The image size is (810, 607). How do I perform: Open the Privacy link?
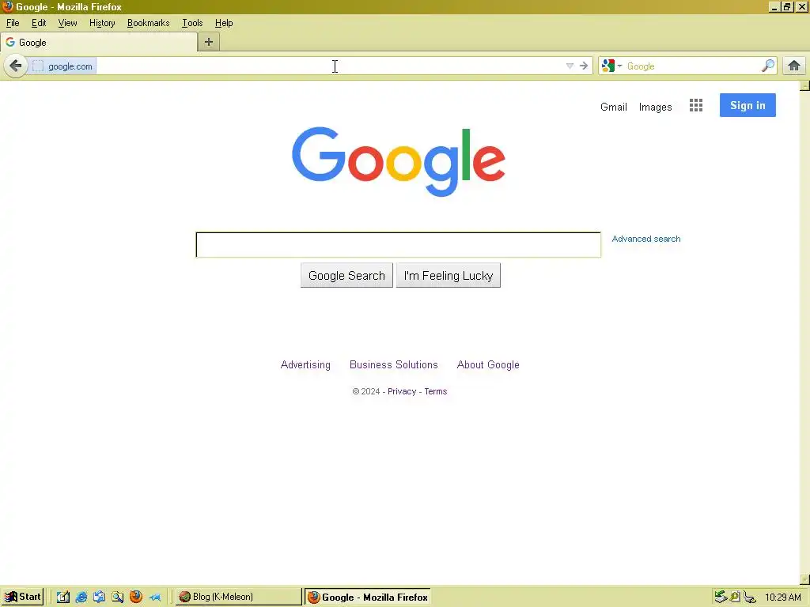click(x=401, y=391)
